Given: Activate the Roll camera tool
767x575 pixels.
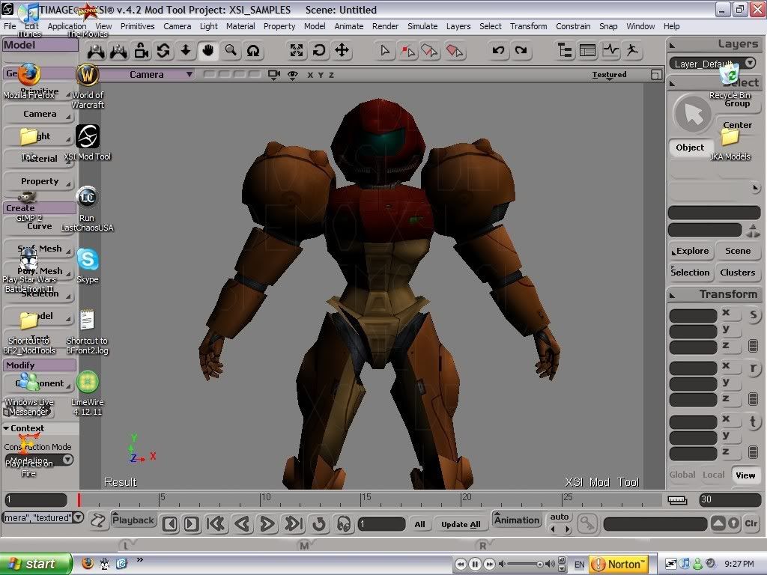Looking at the screenshot, I should [x=253, y=50].
